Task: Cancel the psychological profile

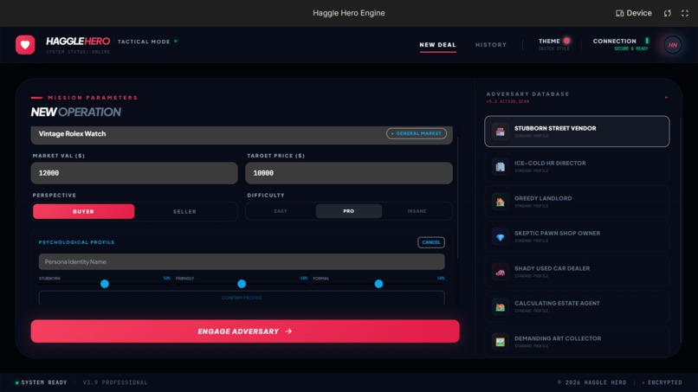Action: click(x=431, y=242)
